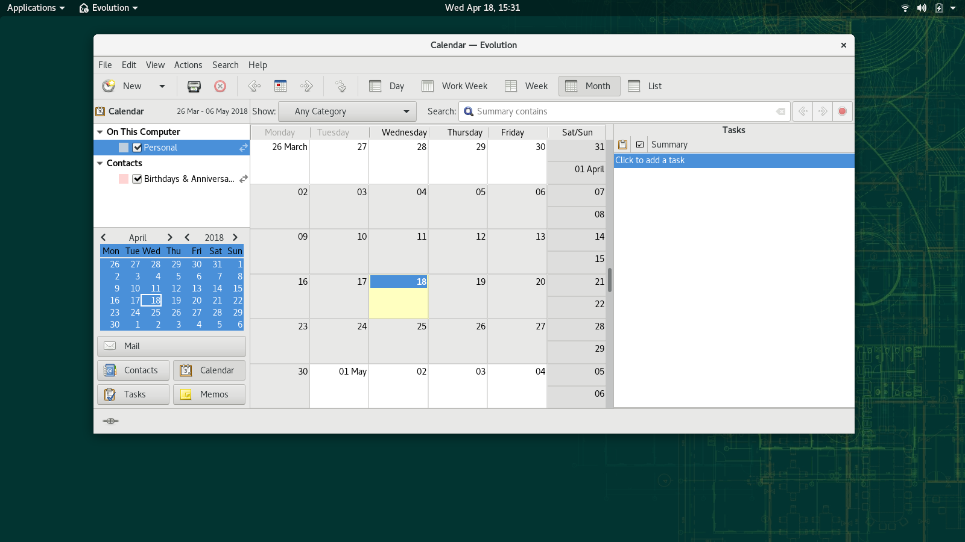Screen dimensions: 965x542
Task: Go to next period arrow icon
Action: [x=306, y=86]
